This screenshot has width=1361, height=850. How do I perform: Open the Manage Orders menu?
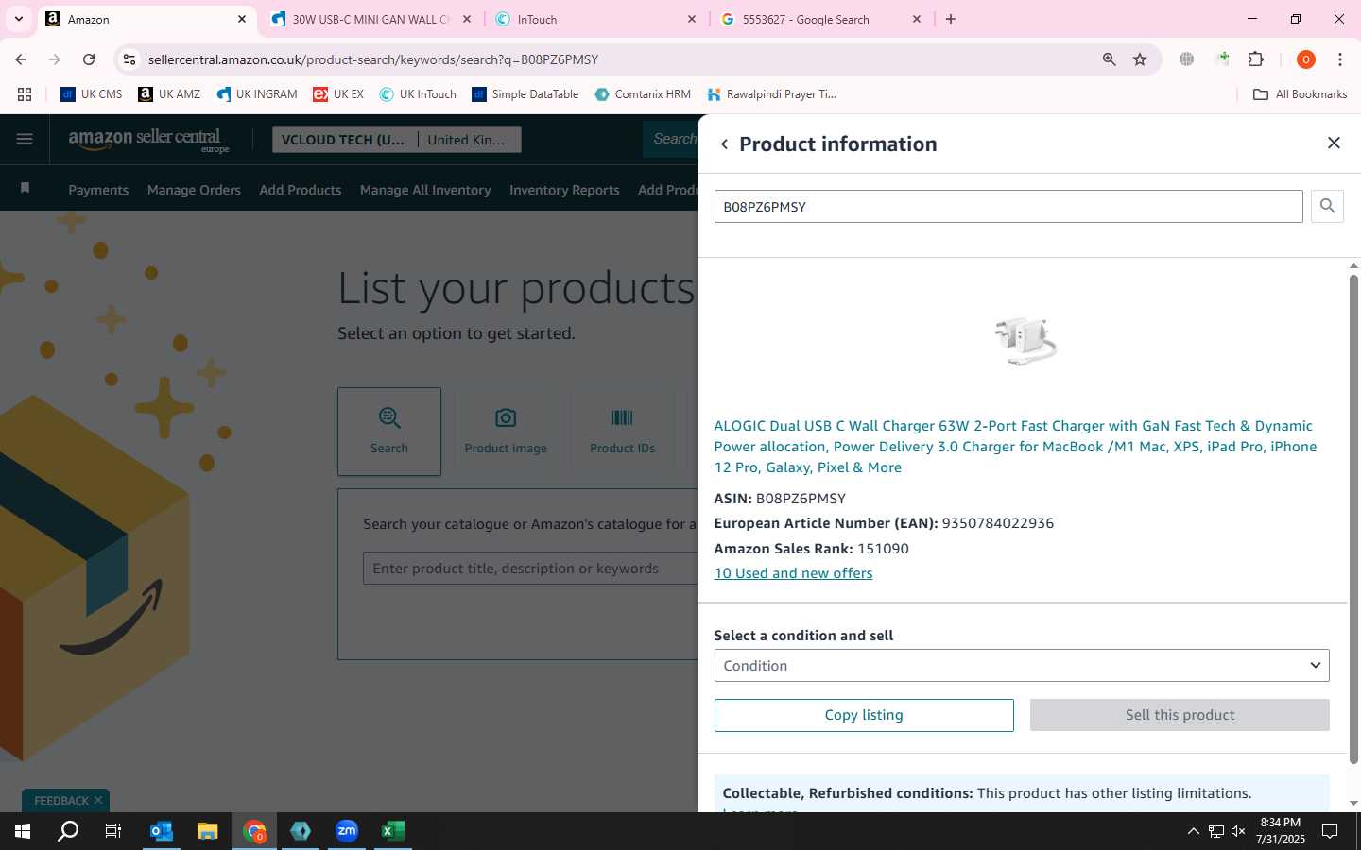click(194, 190)
